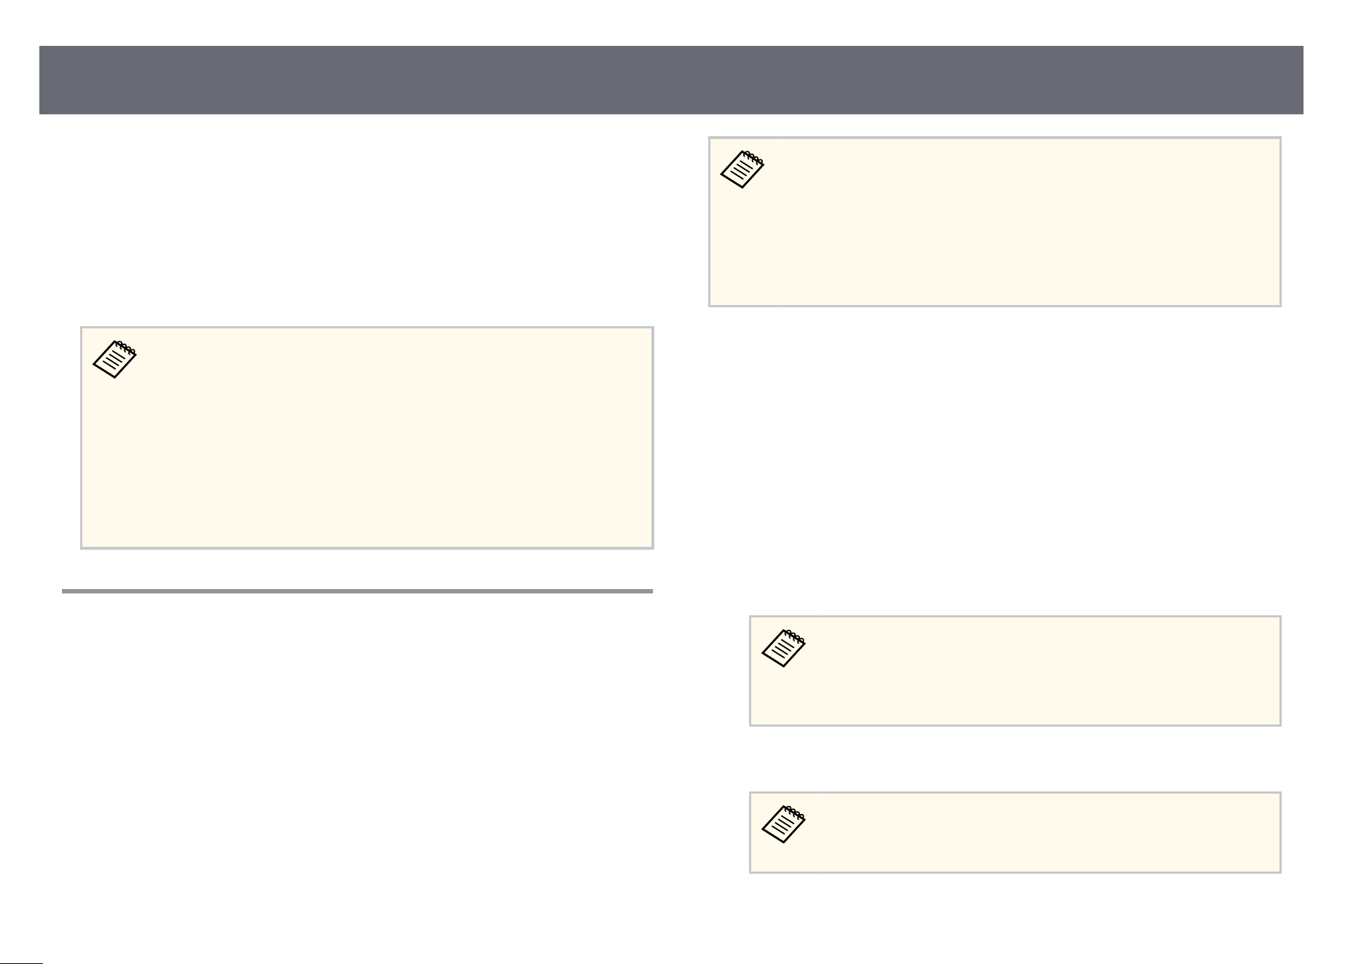Click notepad icon in right column middle note box
The width and height of the screenshot is (1364, 964).
tap(783, 649)
